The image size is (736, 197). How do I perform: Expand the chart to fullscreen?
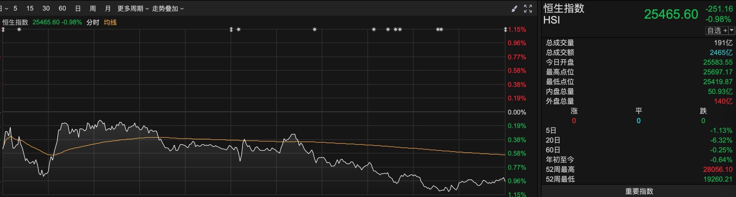tap(528, 9)
